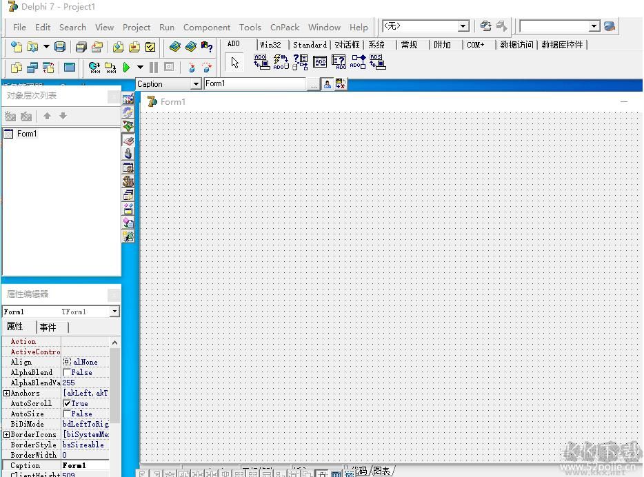
Task: Toggle the AlphaBlend False checkbox
Action: coord(67,372)
